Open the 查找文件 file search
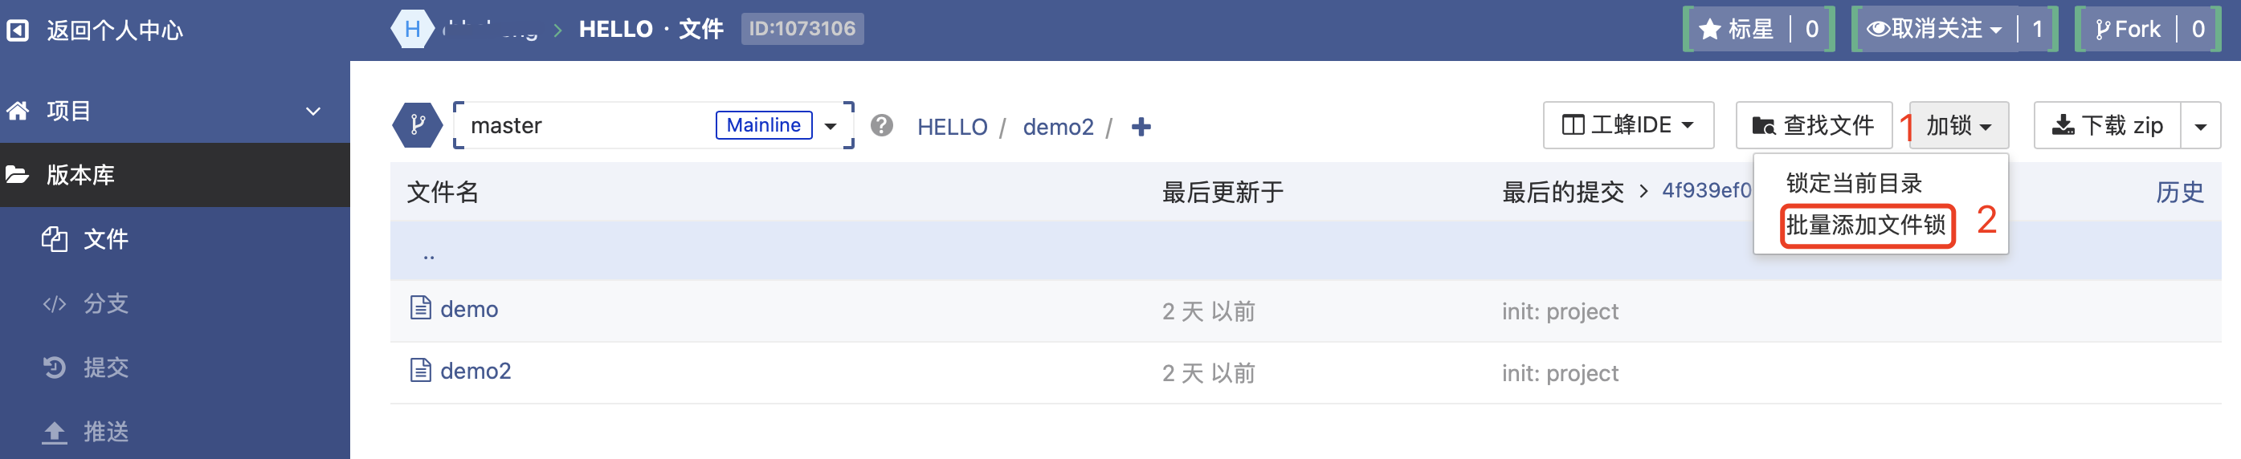The height and width of the screenshot is (459, 2241). [x=1813, y=126]
